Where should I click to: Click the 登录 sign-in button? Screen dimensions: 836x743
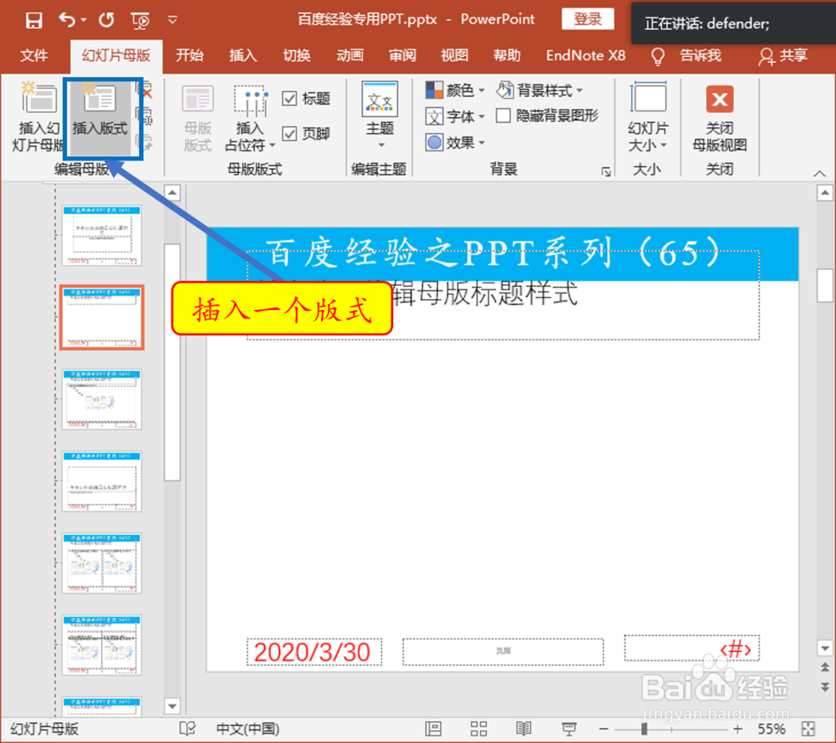(x=588, y=19)
